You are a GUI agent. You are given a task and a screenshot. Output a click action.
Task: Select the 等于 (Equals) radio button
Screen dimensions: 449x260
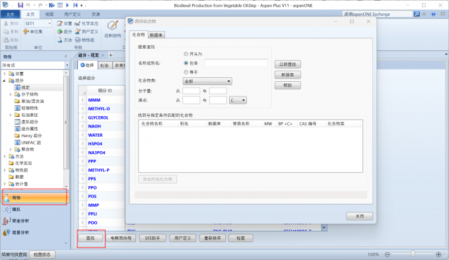[x=186, y=72]
